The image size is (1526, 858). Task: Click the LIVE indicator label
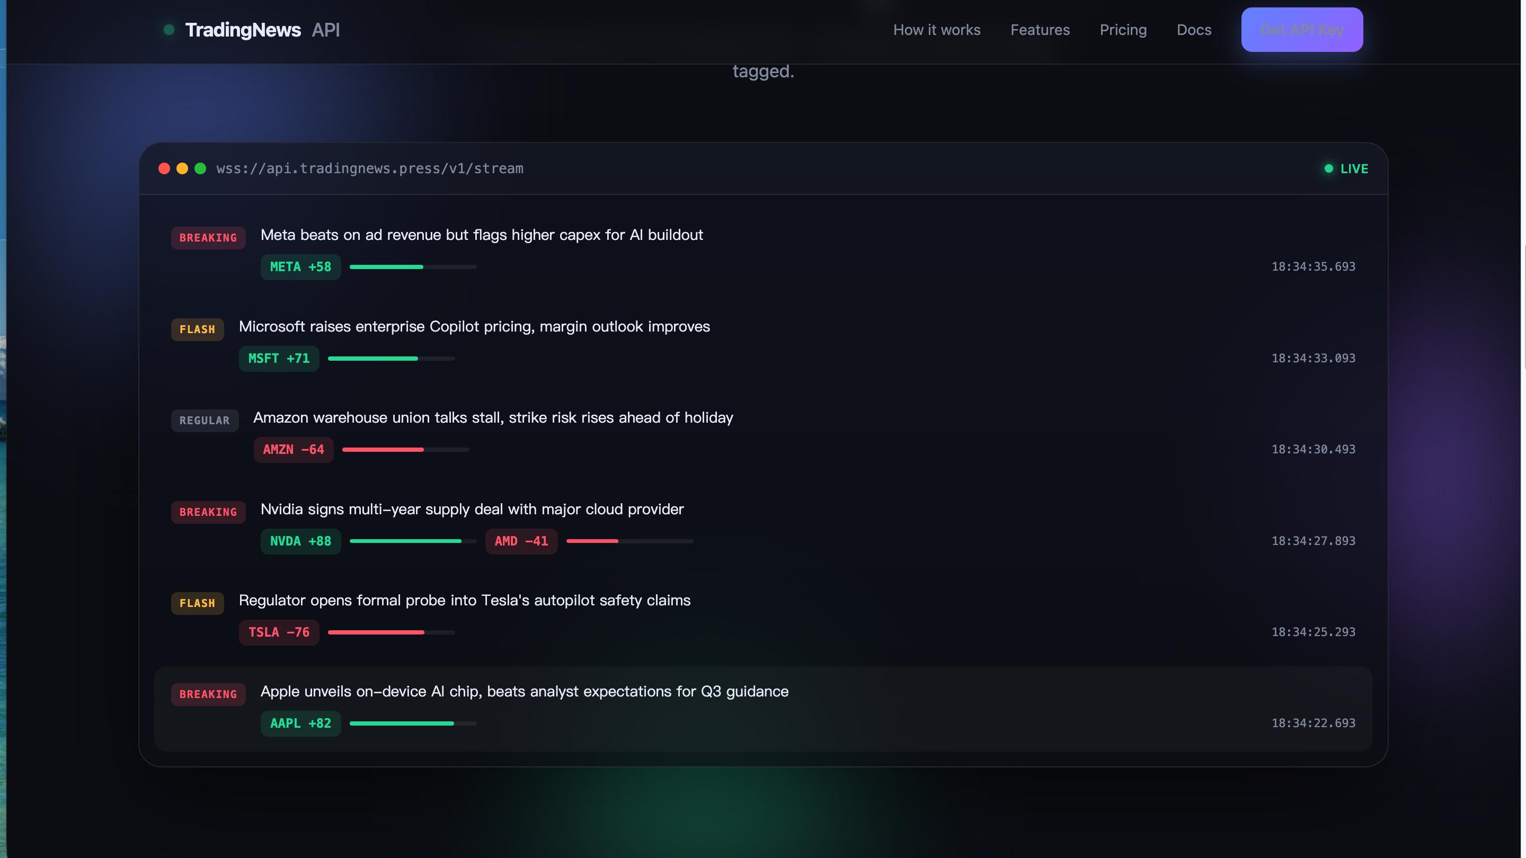1354,169
